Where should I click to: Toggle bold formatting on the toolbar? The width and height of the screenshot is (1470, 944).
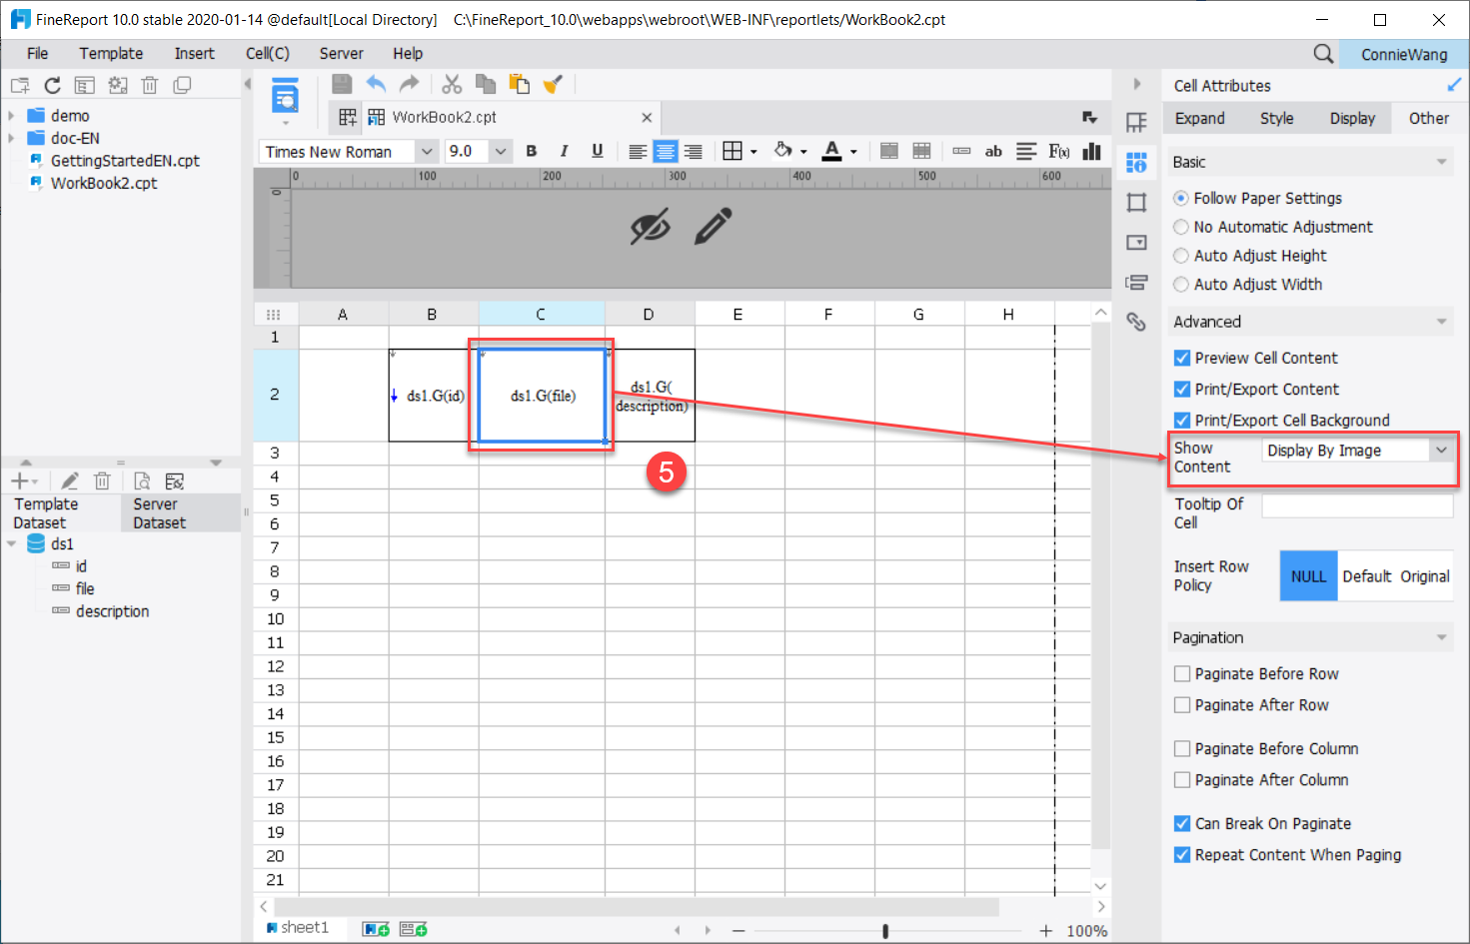531,151
